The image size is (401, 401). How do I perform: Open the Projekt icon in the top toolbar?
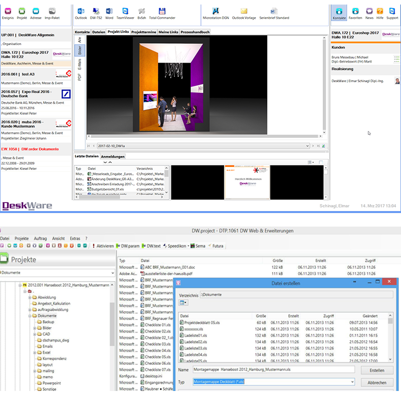22,14
